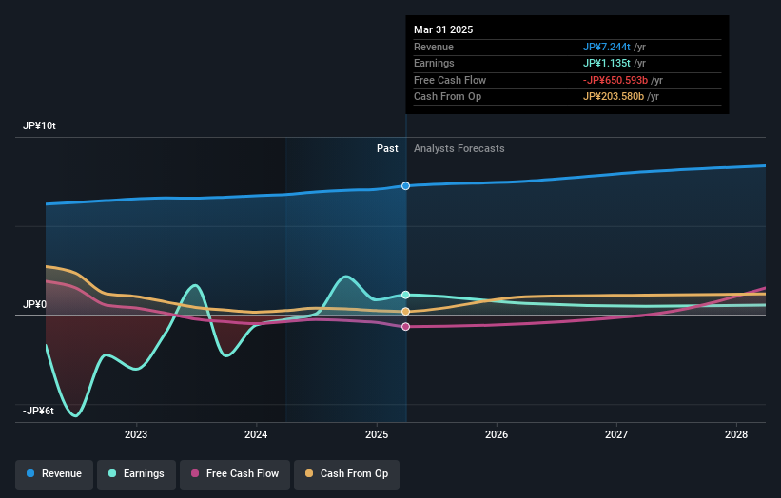Select the blue Revenue data point marker
781x498 pixels.
point(406,186)
